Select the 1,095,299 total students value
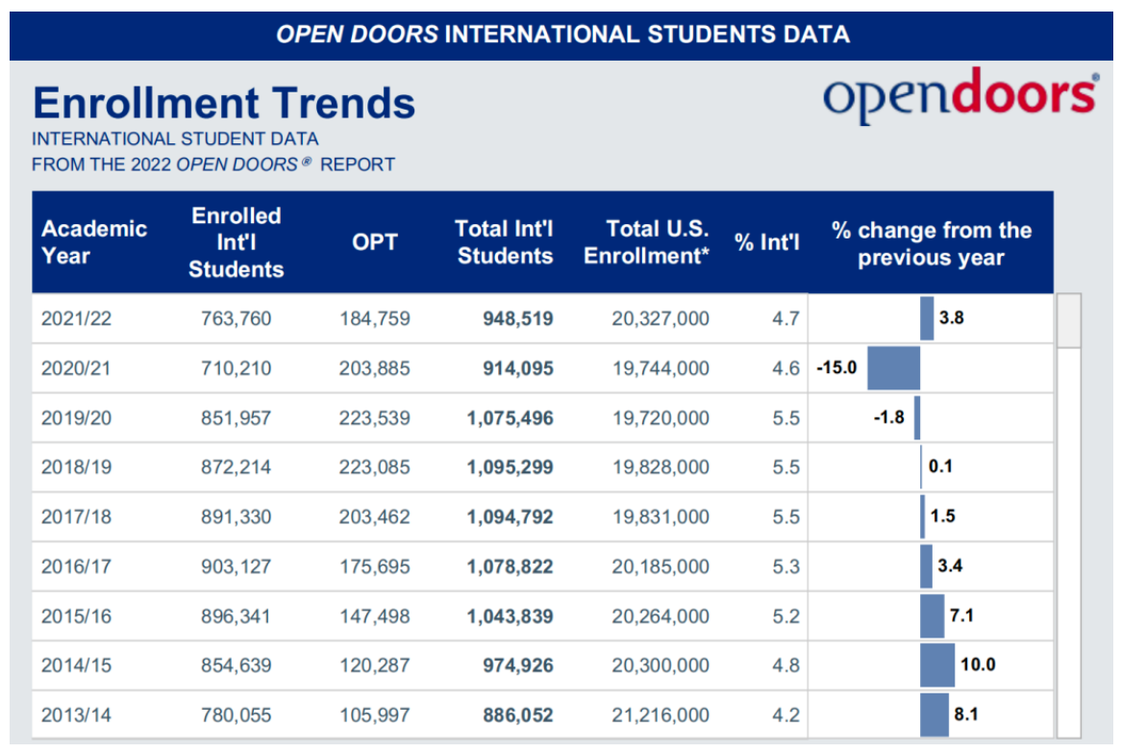 [511, 467]
